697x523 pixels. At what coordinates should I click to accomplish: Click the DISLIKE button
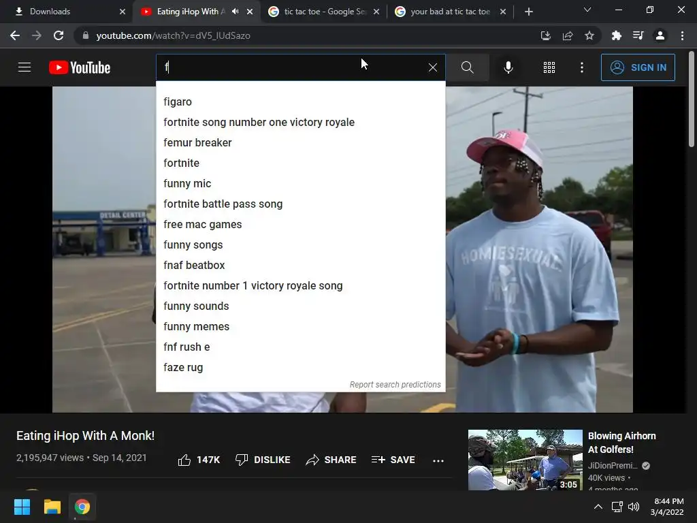[263, 460]
